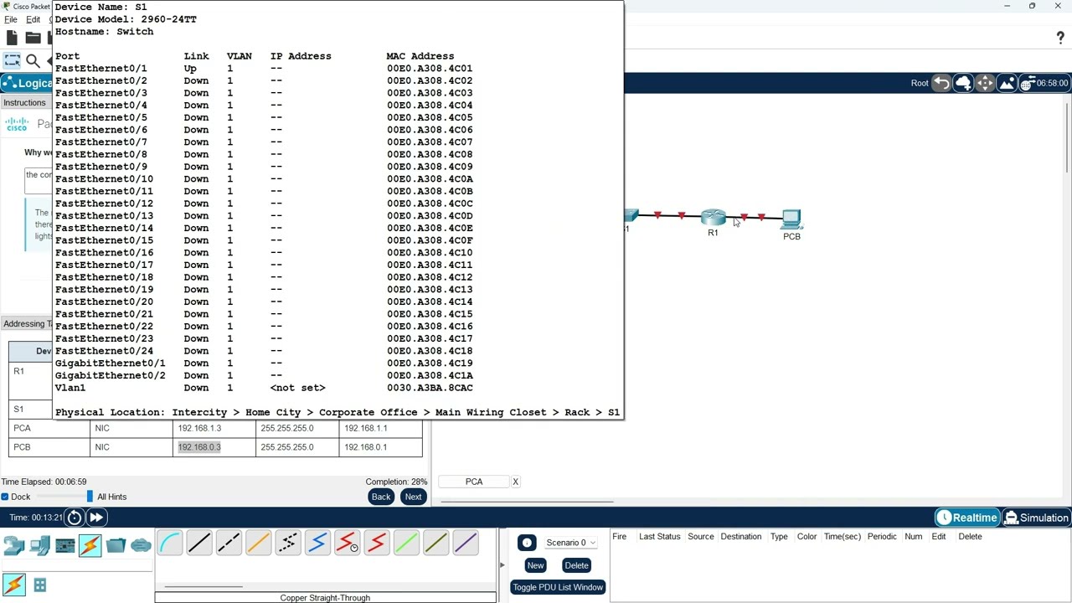The height and width of the screenshot is (603, 1072).
Task: Select the Miscellaneous folder category icon
Action: 116,546
